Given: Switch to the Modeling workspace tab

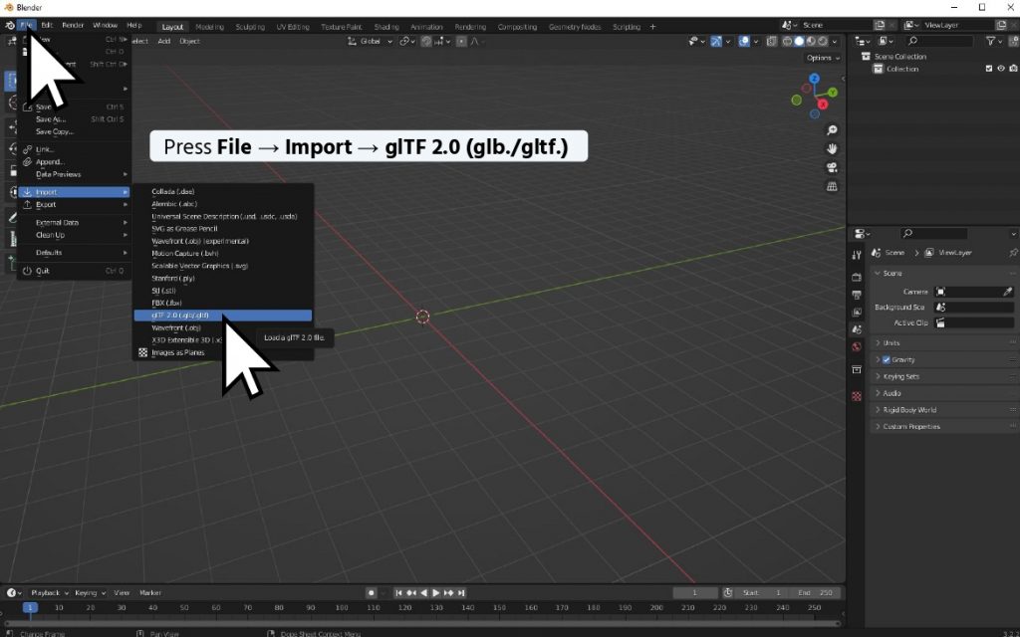Looking at the screenshot, I should tap(209, 27).
